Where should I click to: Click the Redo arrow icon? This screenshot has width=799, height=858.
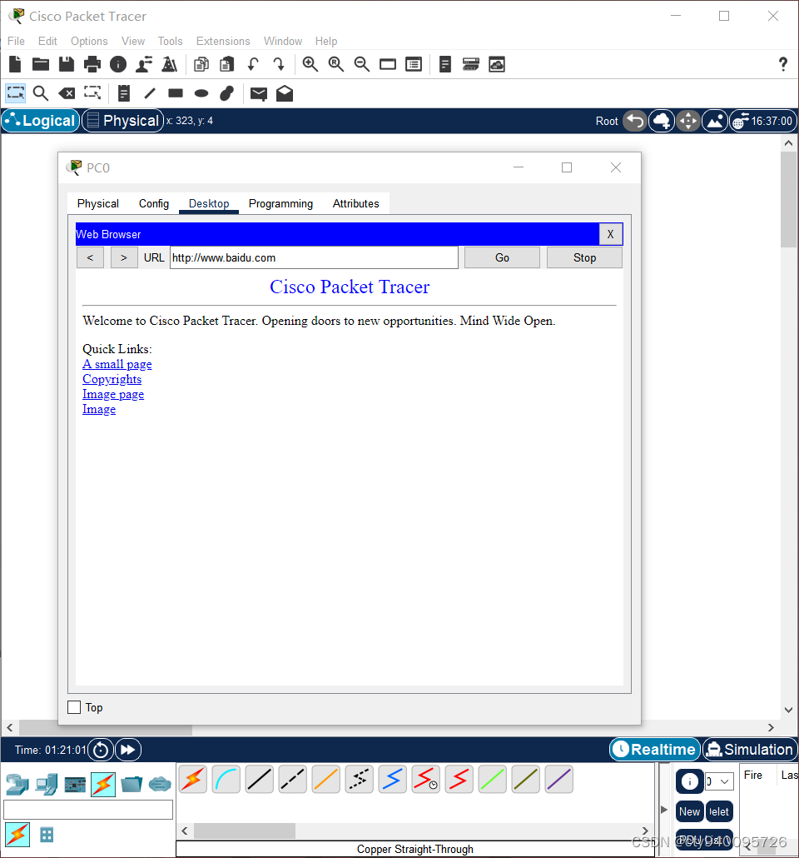(279, 65)
